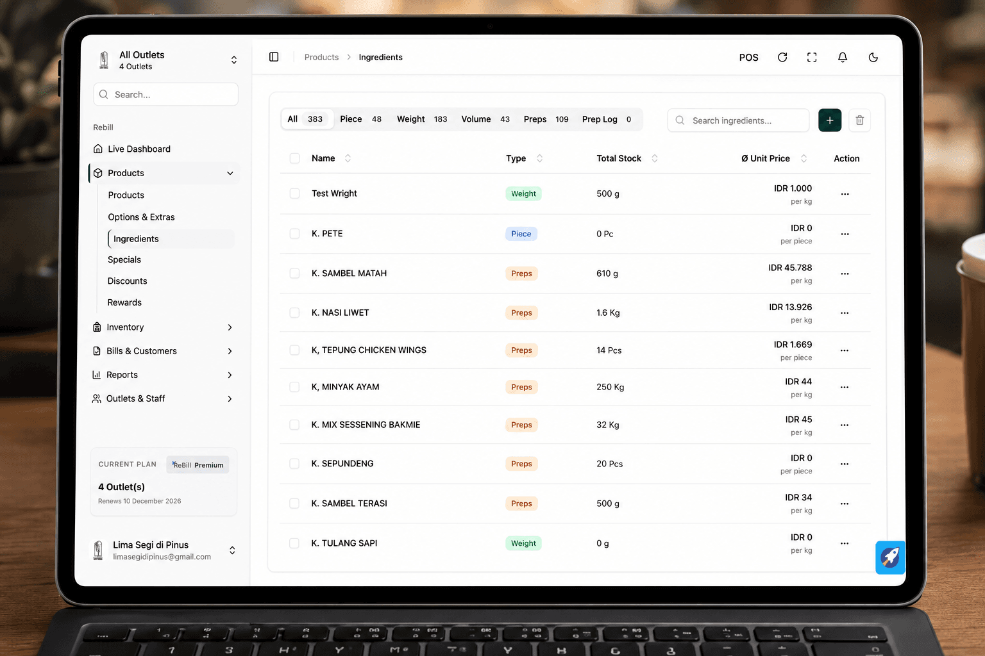The image size is (985, 656).
Task: Tick the K. NASI LIWET checkbox
Action: coord(294,313)
